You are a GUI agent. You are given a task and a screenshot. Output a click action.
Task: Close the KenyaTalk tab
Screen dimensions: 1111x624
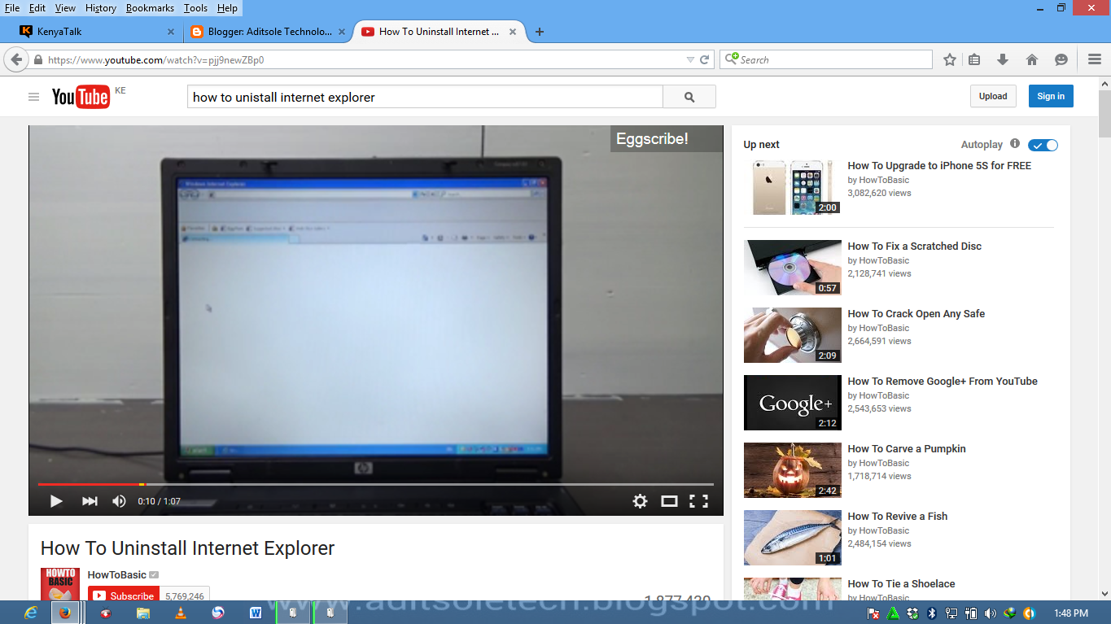pyautogui.click(x=171, y=32)
